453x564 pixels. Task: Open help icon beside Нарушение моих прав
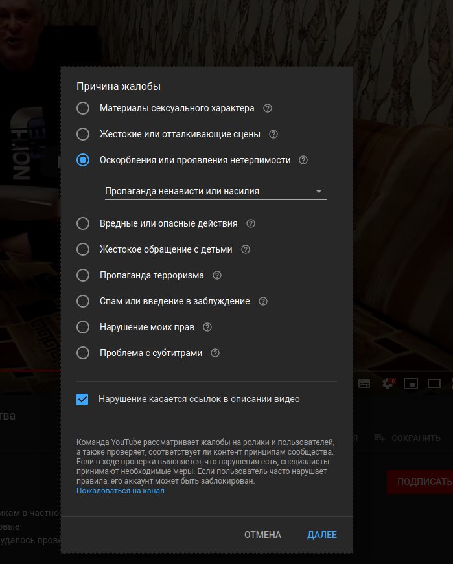coord(207,327)
